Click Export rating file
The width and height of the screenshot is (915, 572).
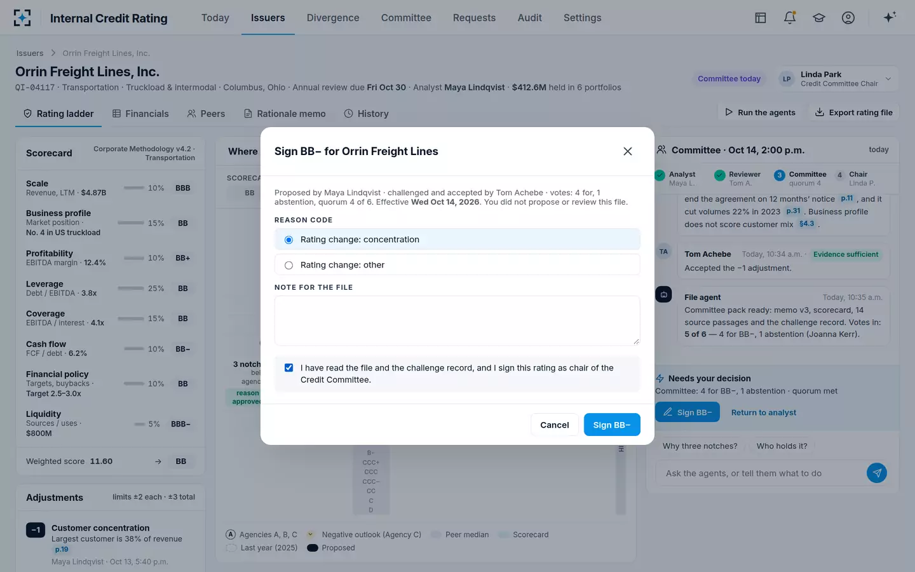(x=853, y=112)
